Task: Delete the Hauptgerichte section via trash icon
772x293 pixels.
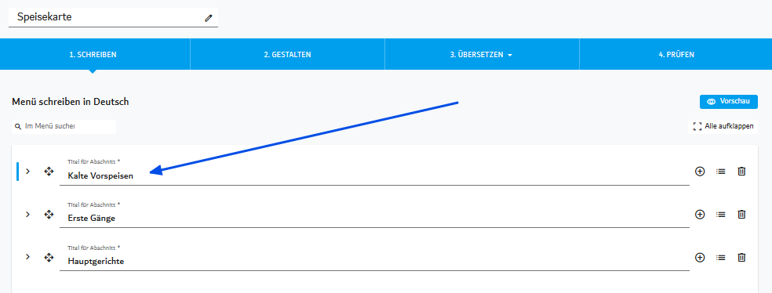Action: click(x=741, y=257)
